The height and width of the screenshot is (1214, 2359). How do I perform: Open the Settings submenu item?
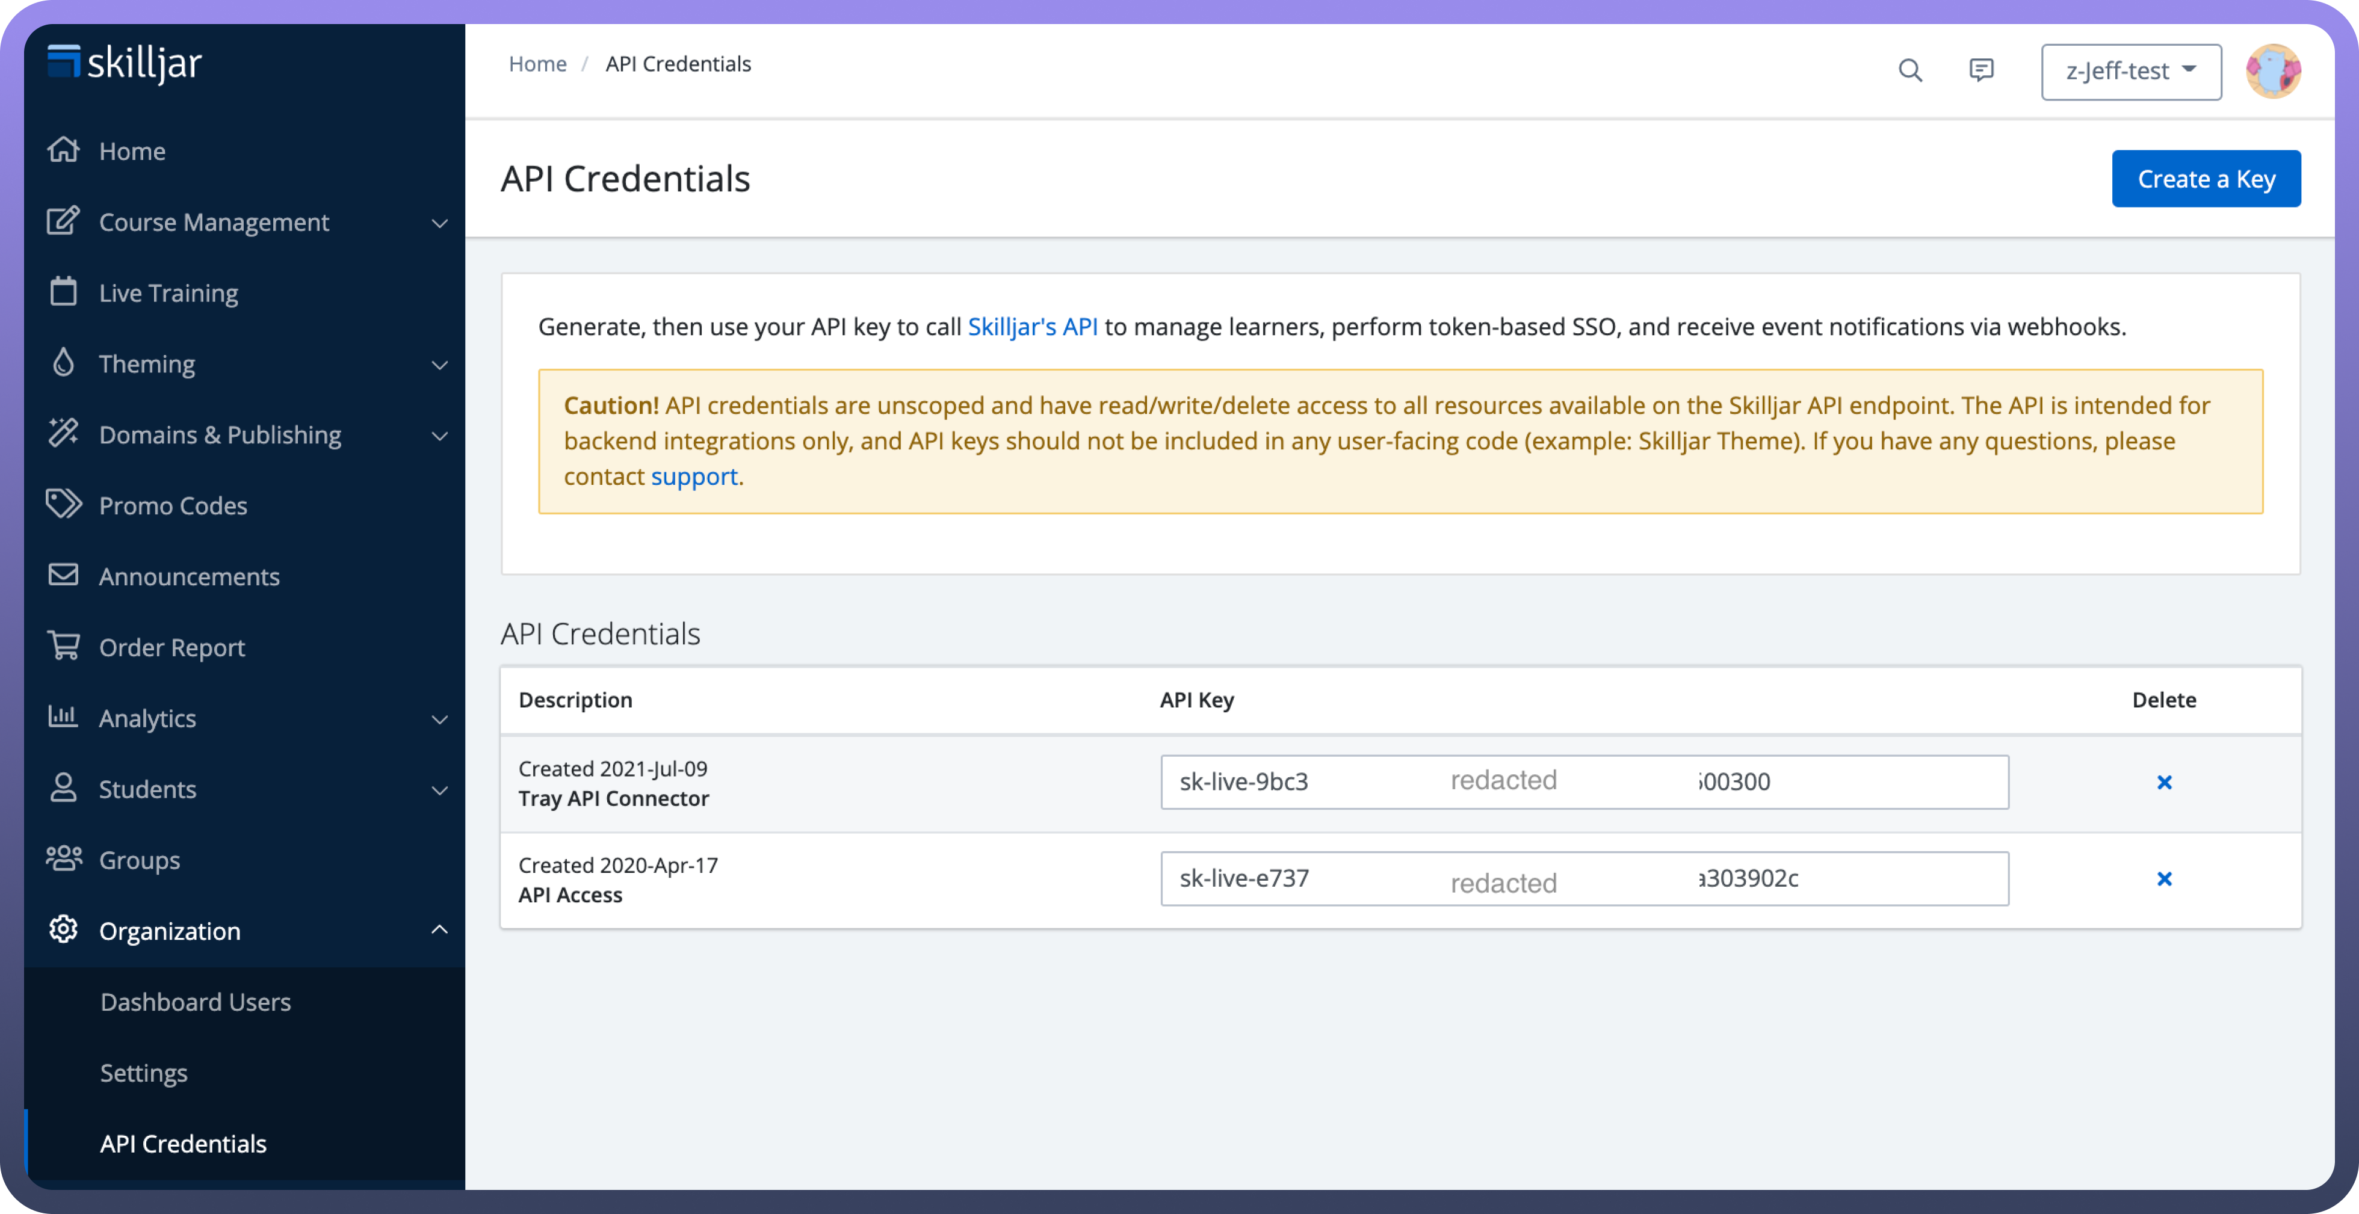coord(144,1073)
